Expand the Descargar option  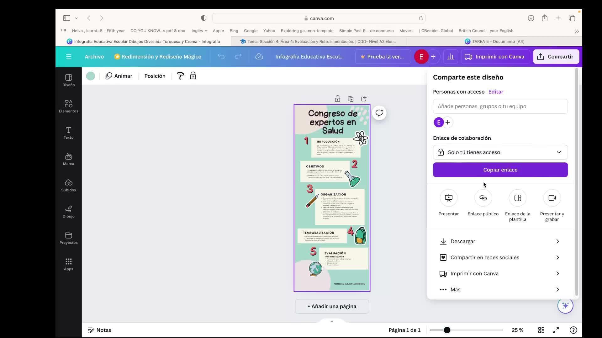pos(500,241)
